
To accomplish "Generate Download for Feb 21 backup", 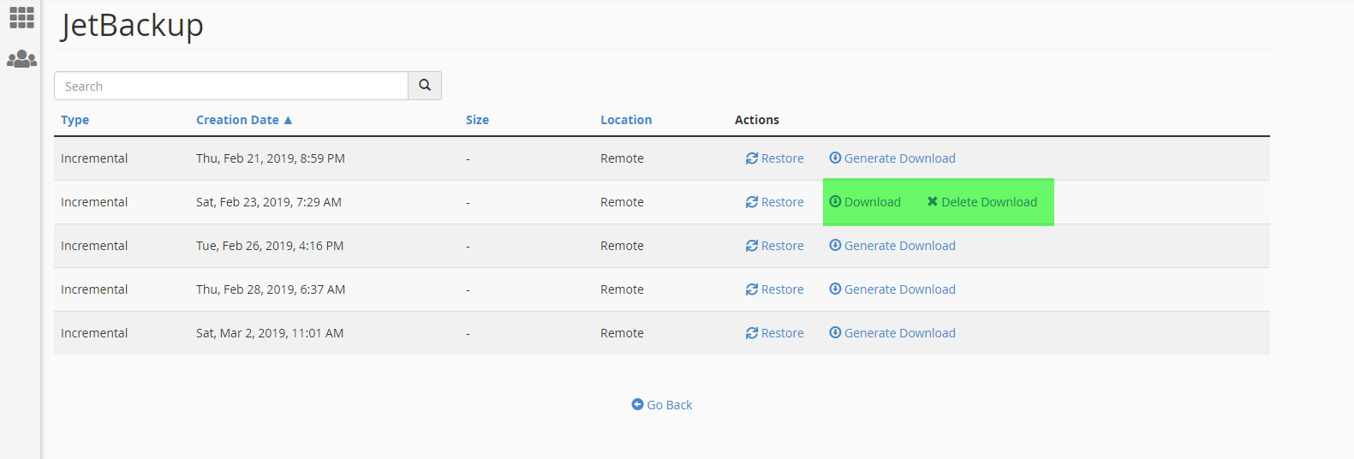I will pyautogui.click(x=892, y=158).
